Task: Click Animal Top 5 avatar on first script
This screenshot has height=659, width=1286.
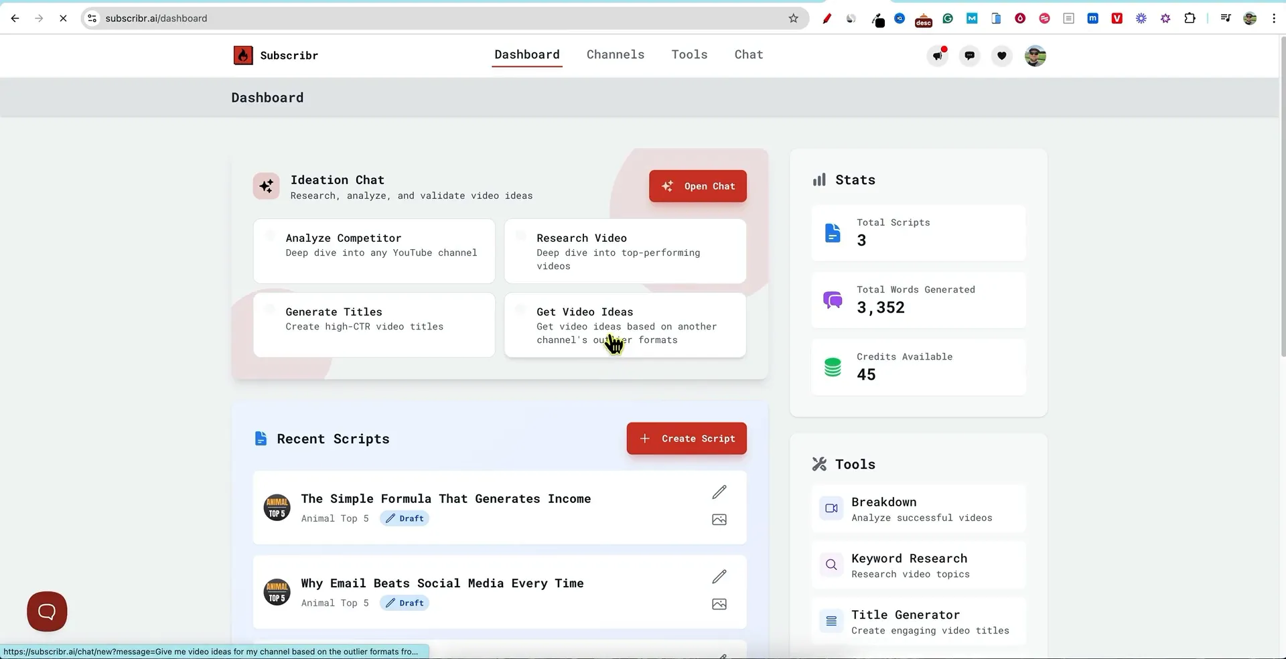Action: tap(277, 508)
